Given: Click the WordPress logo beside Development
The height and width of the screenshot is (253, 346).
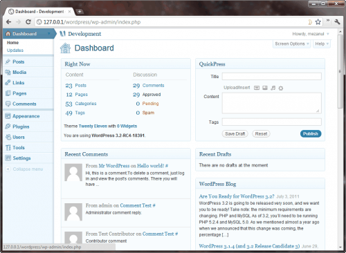Looking at the screenshot, I should coord(62,34).
